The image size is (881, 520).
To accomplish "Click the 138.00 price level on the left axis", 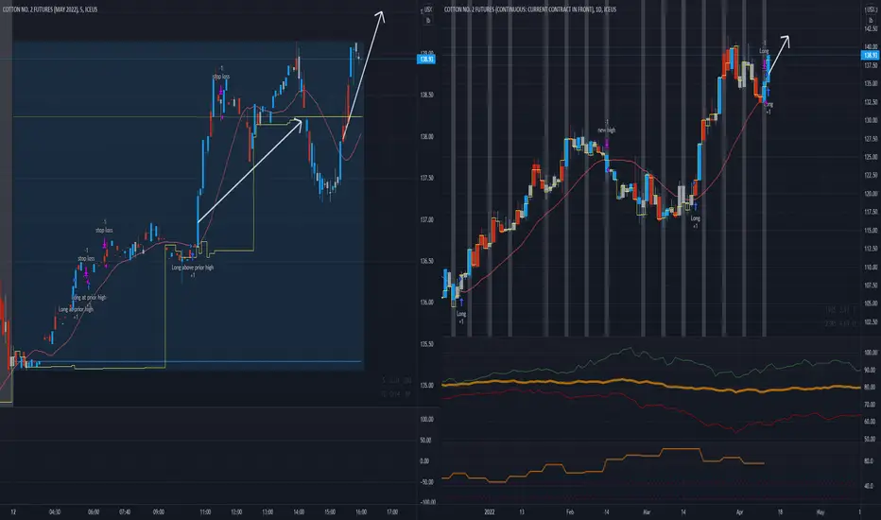I will pos(426,136).
